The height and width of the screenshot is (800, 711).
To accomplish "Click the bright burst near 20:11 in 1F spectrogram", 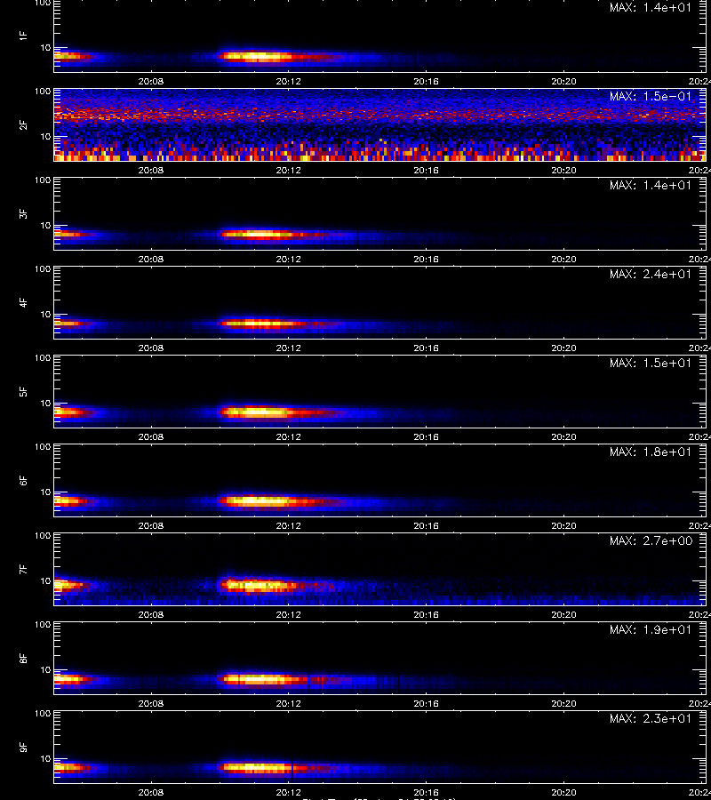I will 258,57.
